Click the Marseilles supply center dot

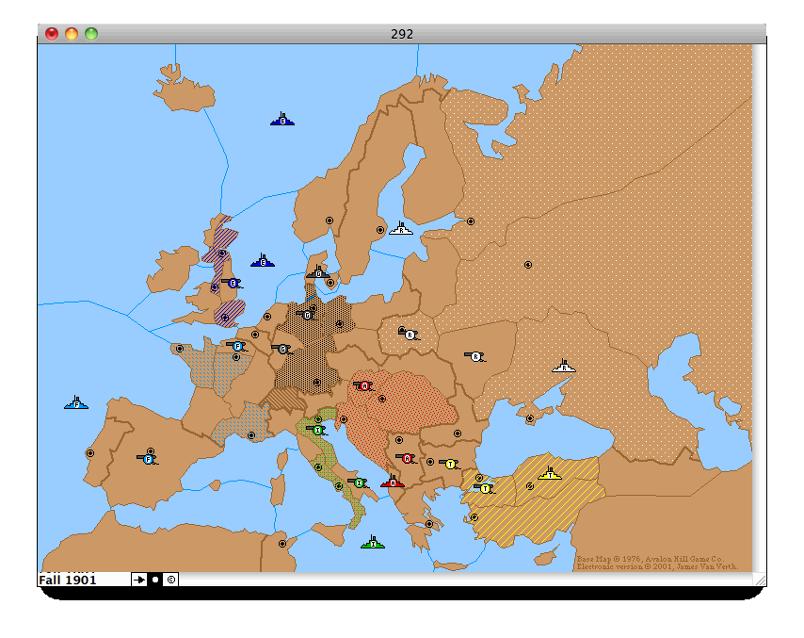tap(251, 435)
